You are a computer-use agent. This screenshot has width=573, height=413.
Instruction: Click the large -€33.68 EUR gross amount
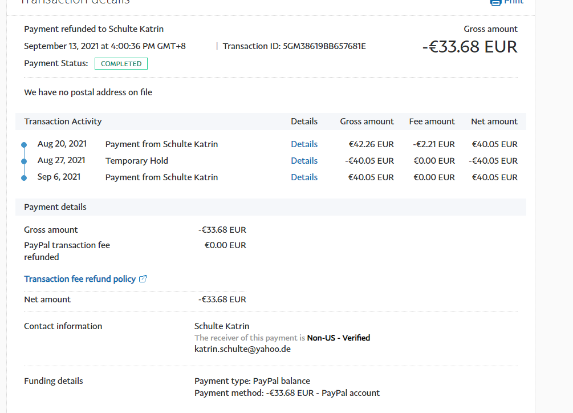coord(469,47)
